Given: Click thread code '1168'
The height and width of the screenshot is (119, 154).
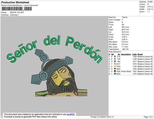Looking at the screenshot, I should [x=135, y=59].
